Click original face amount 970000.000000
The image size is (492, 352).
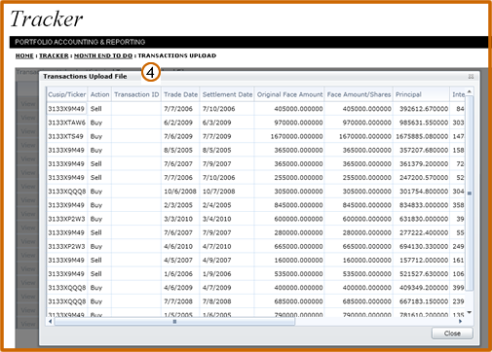tap(299, 123)
